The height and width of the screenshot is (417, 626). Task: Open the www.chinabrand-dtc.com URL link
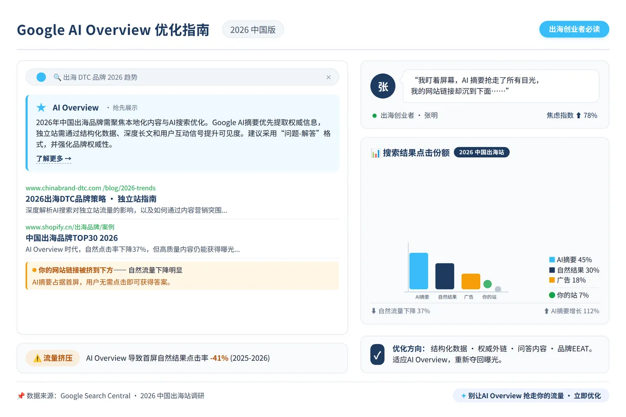(x=91, y=188)
